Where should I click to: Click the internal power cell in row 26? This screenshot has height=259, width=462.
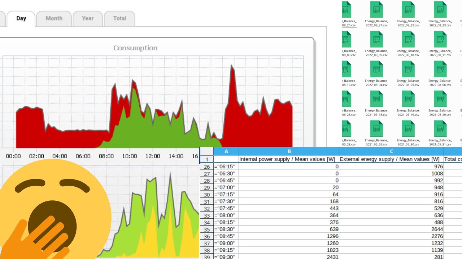289,167
